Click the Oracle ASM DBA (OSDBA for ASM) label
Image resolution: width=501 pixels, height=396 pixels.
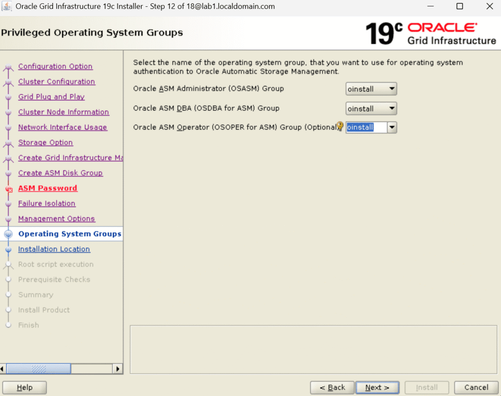click(206, 108)
